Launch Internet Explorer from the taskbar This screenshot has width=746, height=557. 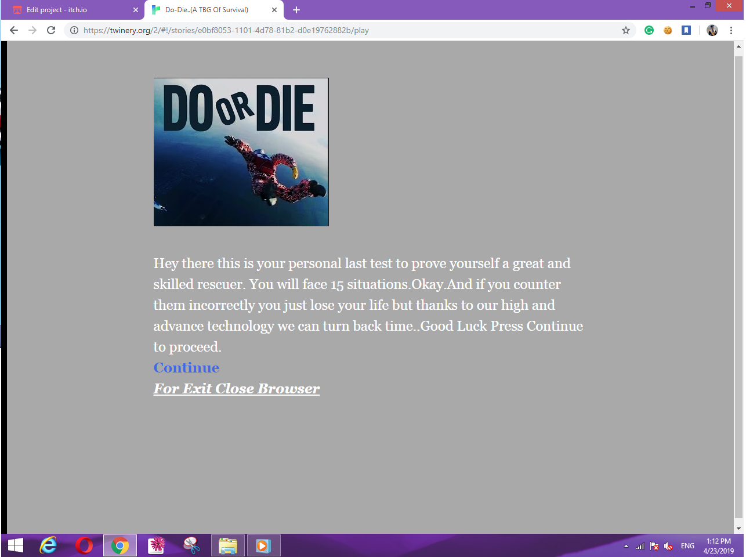(48, 545)
